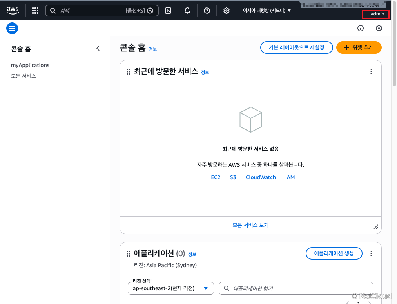Click 기본 레이아웃으로 재설정 button
The image size is (397, 304).
(x=297, y=47)
